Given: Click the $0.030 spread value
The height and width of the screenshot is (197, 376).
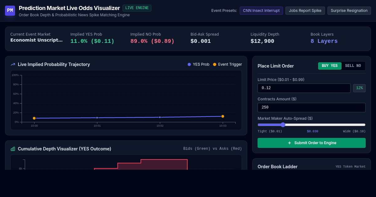Looking at the screenshot, I should point(312,131).
